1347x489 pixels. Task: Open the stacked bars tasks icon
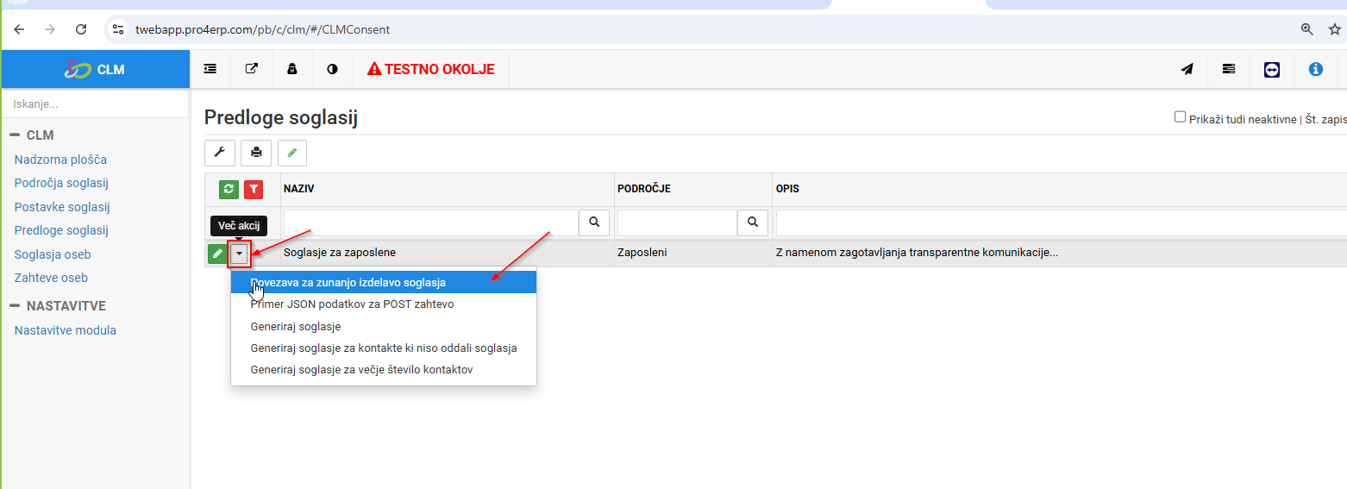[x=1229, y=69]
